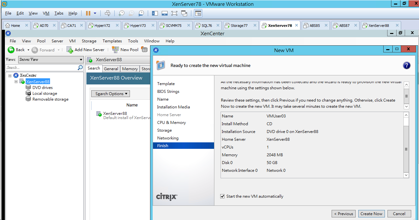Open the XenCenter Tools menu
This screenshot has width=419, height=220.
tap(133, 41)
